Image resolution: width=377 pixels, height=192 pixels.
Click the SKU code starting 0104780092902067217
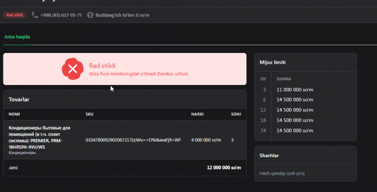pos(133,140)
